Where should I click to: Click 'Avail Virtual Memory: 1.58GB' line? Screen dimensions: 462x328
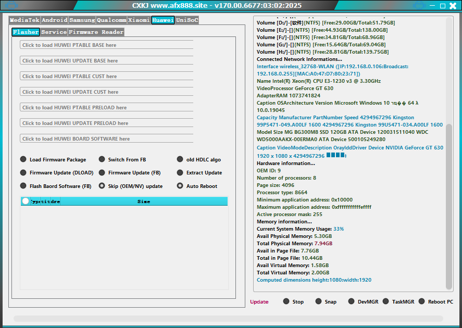coord(293,266)
